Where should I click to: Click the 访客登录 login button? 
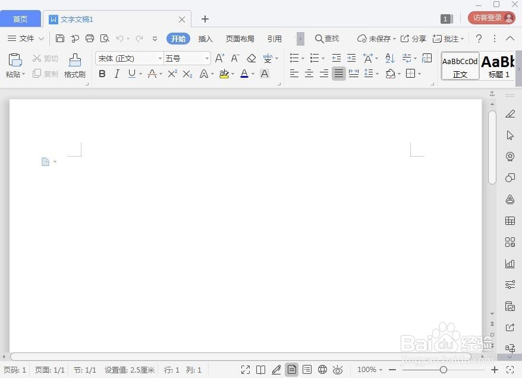click(490, 17)
